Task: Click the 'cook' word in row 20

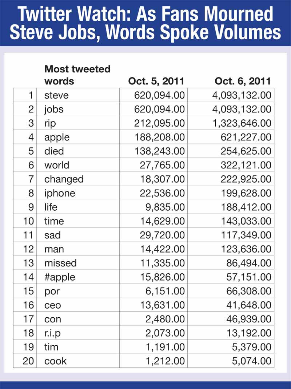Action: (x=55, y=361)
